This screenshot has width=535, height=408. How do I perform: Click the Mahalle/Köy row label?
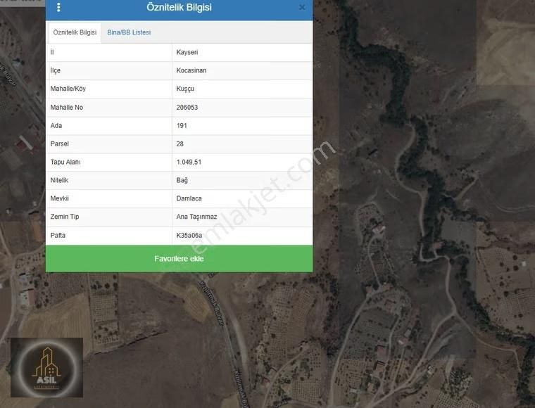pos(68,89)
